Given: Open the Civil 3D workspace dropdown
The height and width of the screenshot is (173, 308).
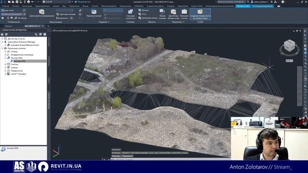Looking at the screenshot, I should [x=57, y=2].
